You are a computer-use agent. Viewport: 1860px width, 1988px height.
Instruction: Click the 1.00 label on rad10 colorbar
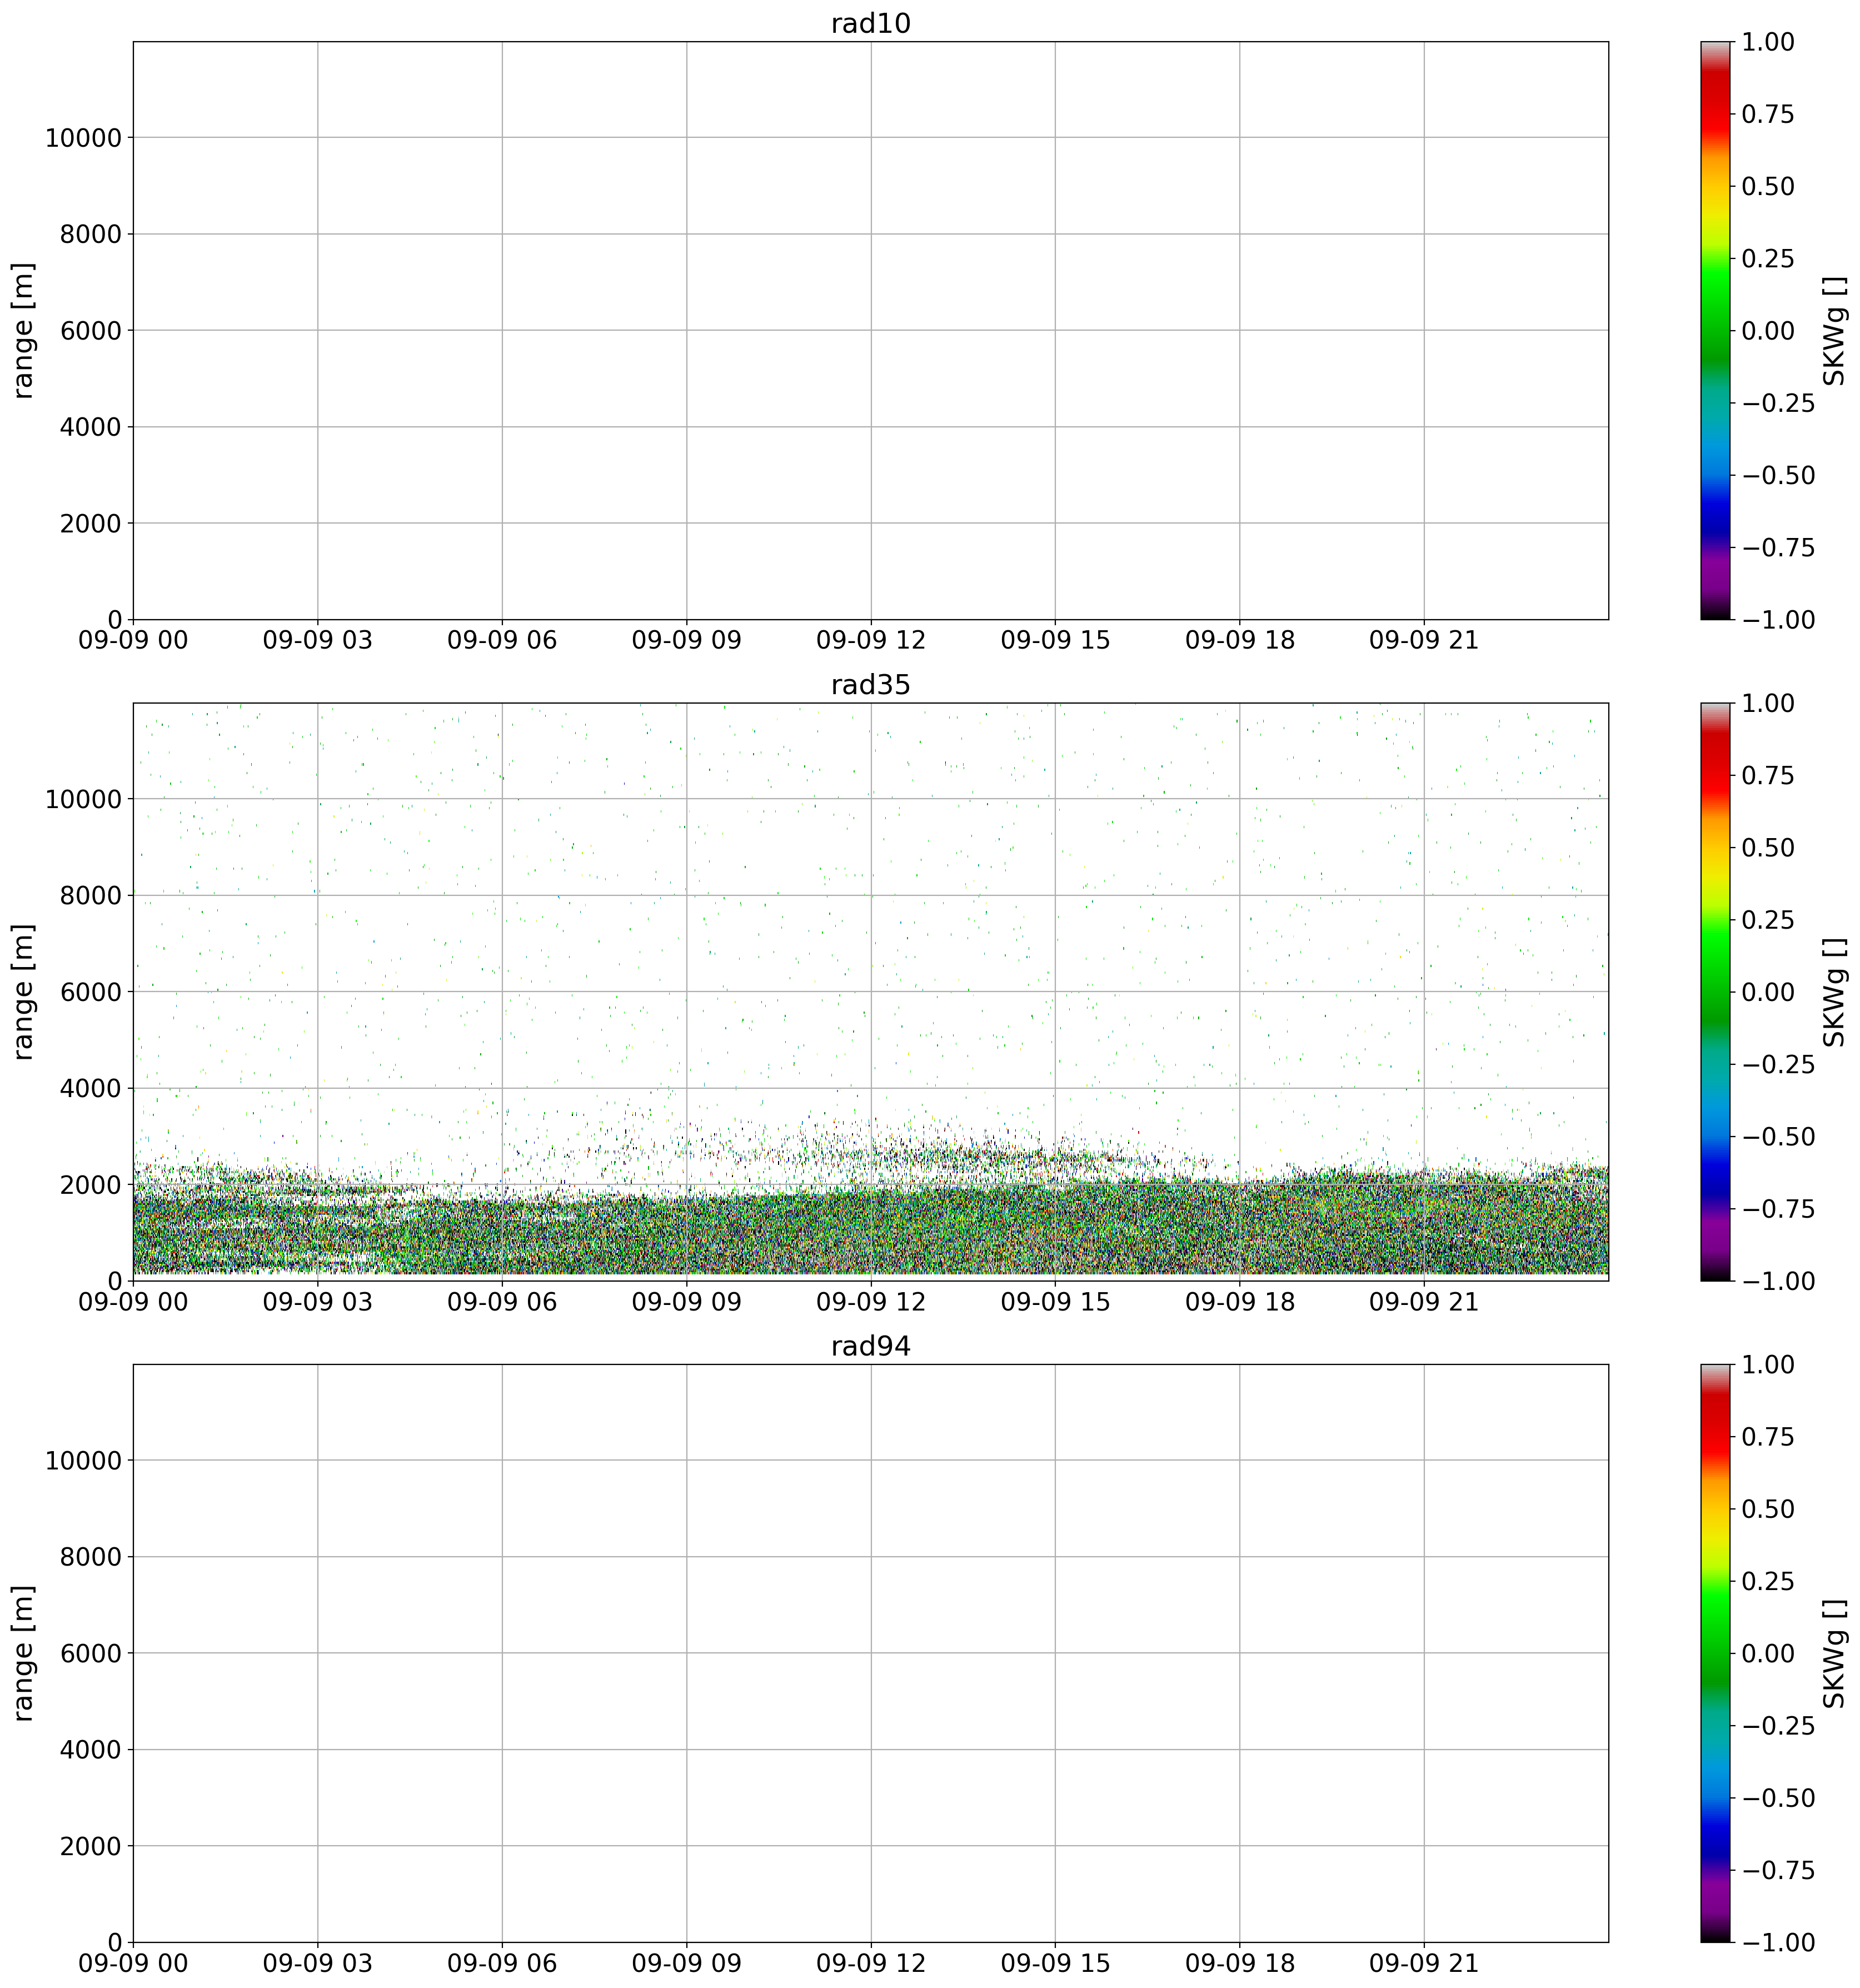tap(1768, 42)
